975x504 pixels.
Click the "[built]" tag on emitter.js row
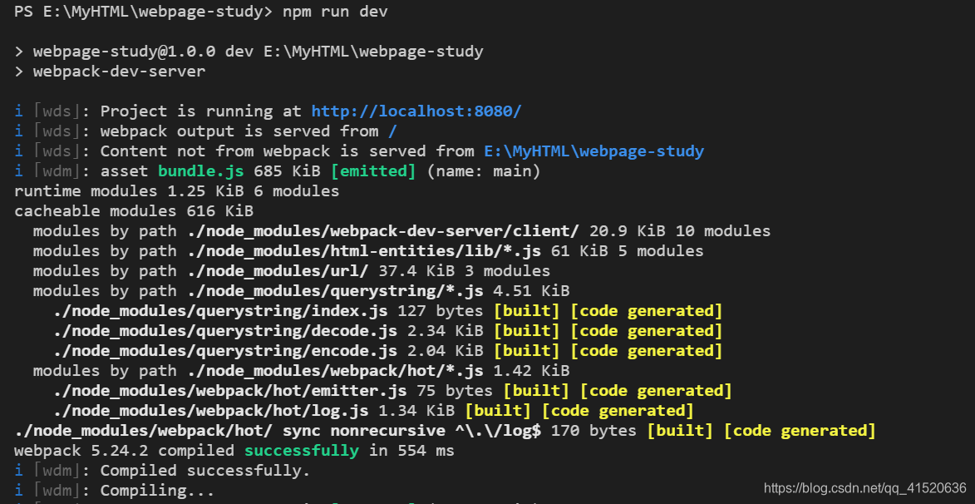536,390
